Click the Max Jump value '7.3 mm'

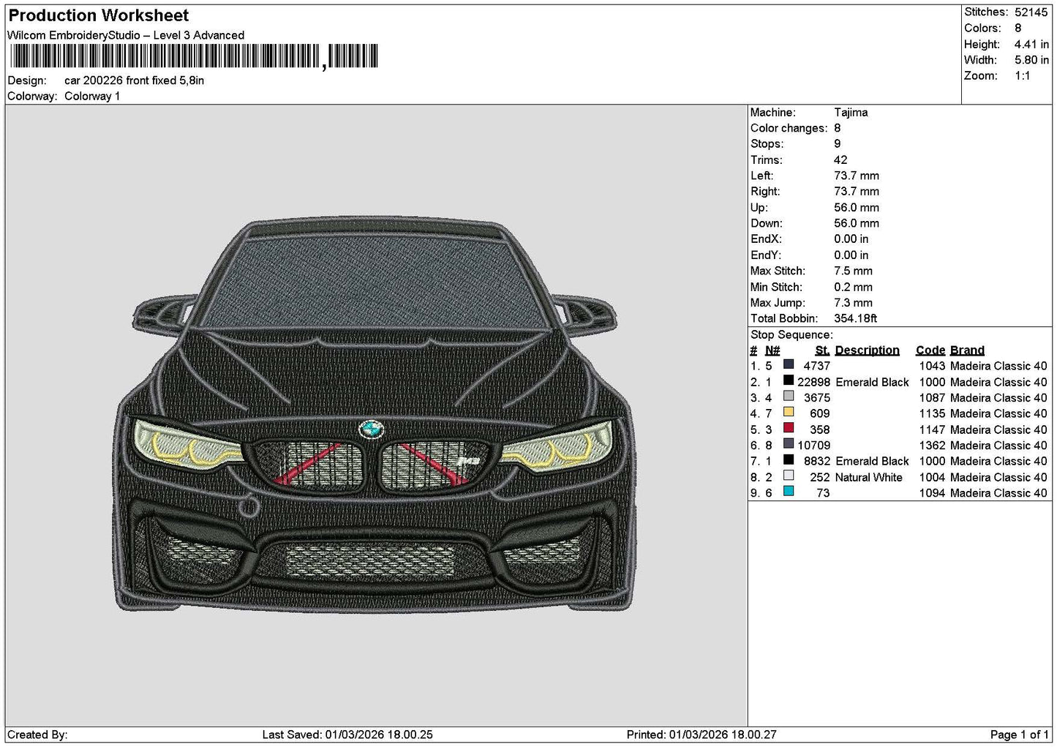pyautogui.click(x=853, y=303)
